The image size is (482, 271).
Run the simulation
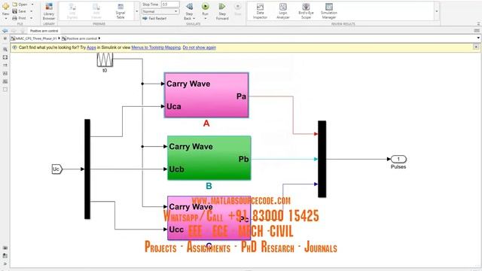205,7
